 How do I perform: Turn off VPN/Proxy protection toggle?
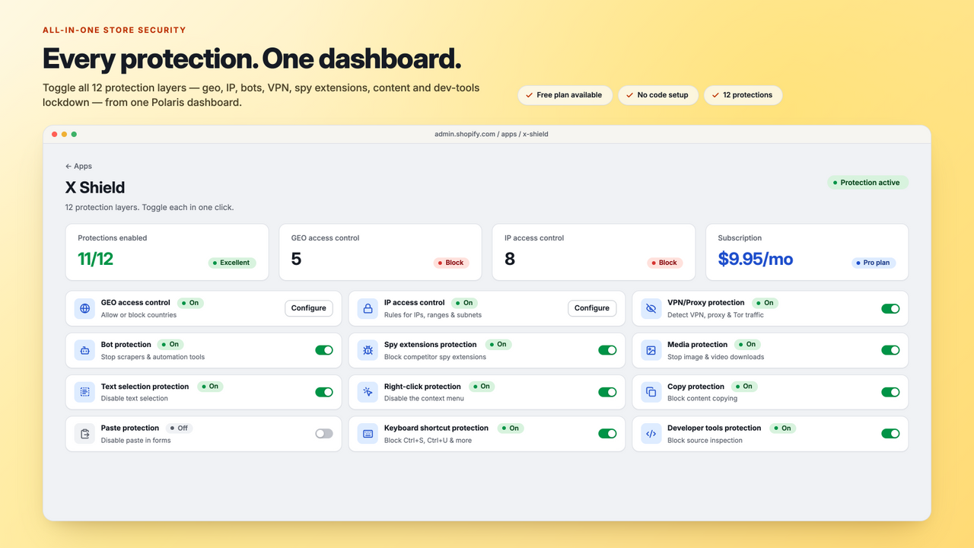point(890,308)
